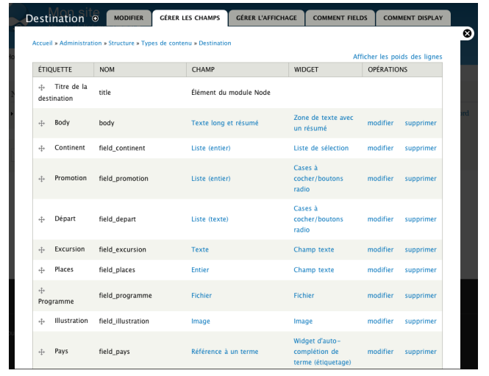Open the Comment Fields tab
This screenshot has height=376, width=489.
pyautogui.click(x=339, y=18)
